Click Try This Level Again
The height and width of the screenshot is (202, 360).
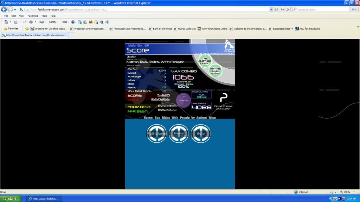(215, 71)
